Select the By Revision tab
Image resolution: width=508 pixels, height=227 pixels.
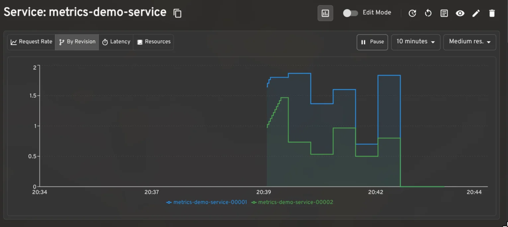tap(77, 42)
